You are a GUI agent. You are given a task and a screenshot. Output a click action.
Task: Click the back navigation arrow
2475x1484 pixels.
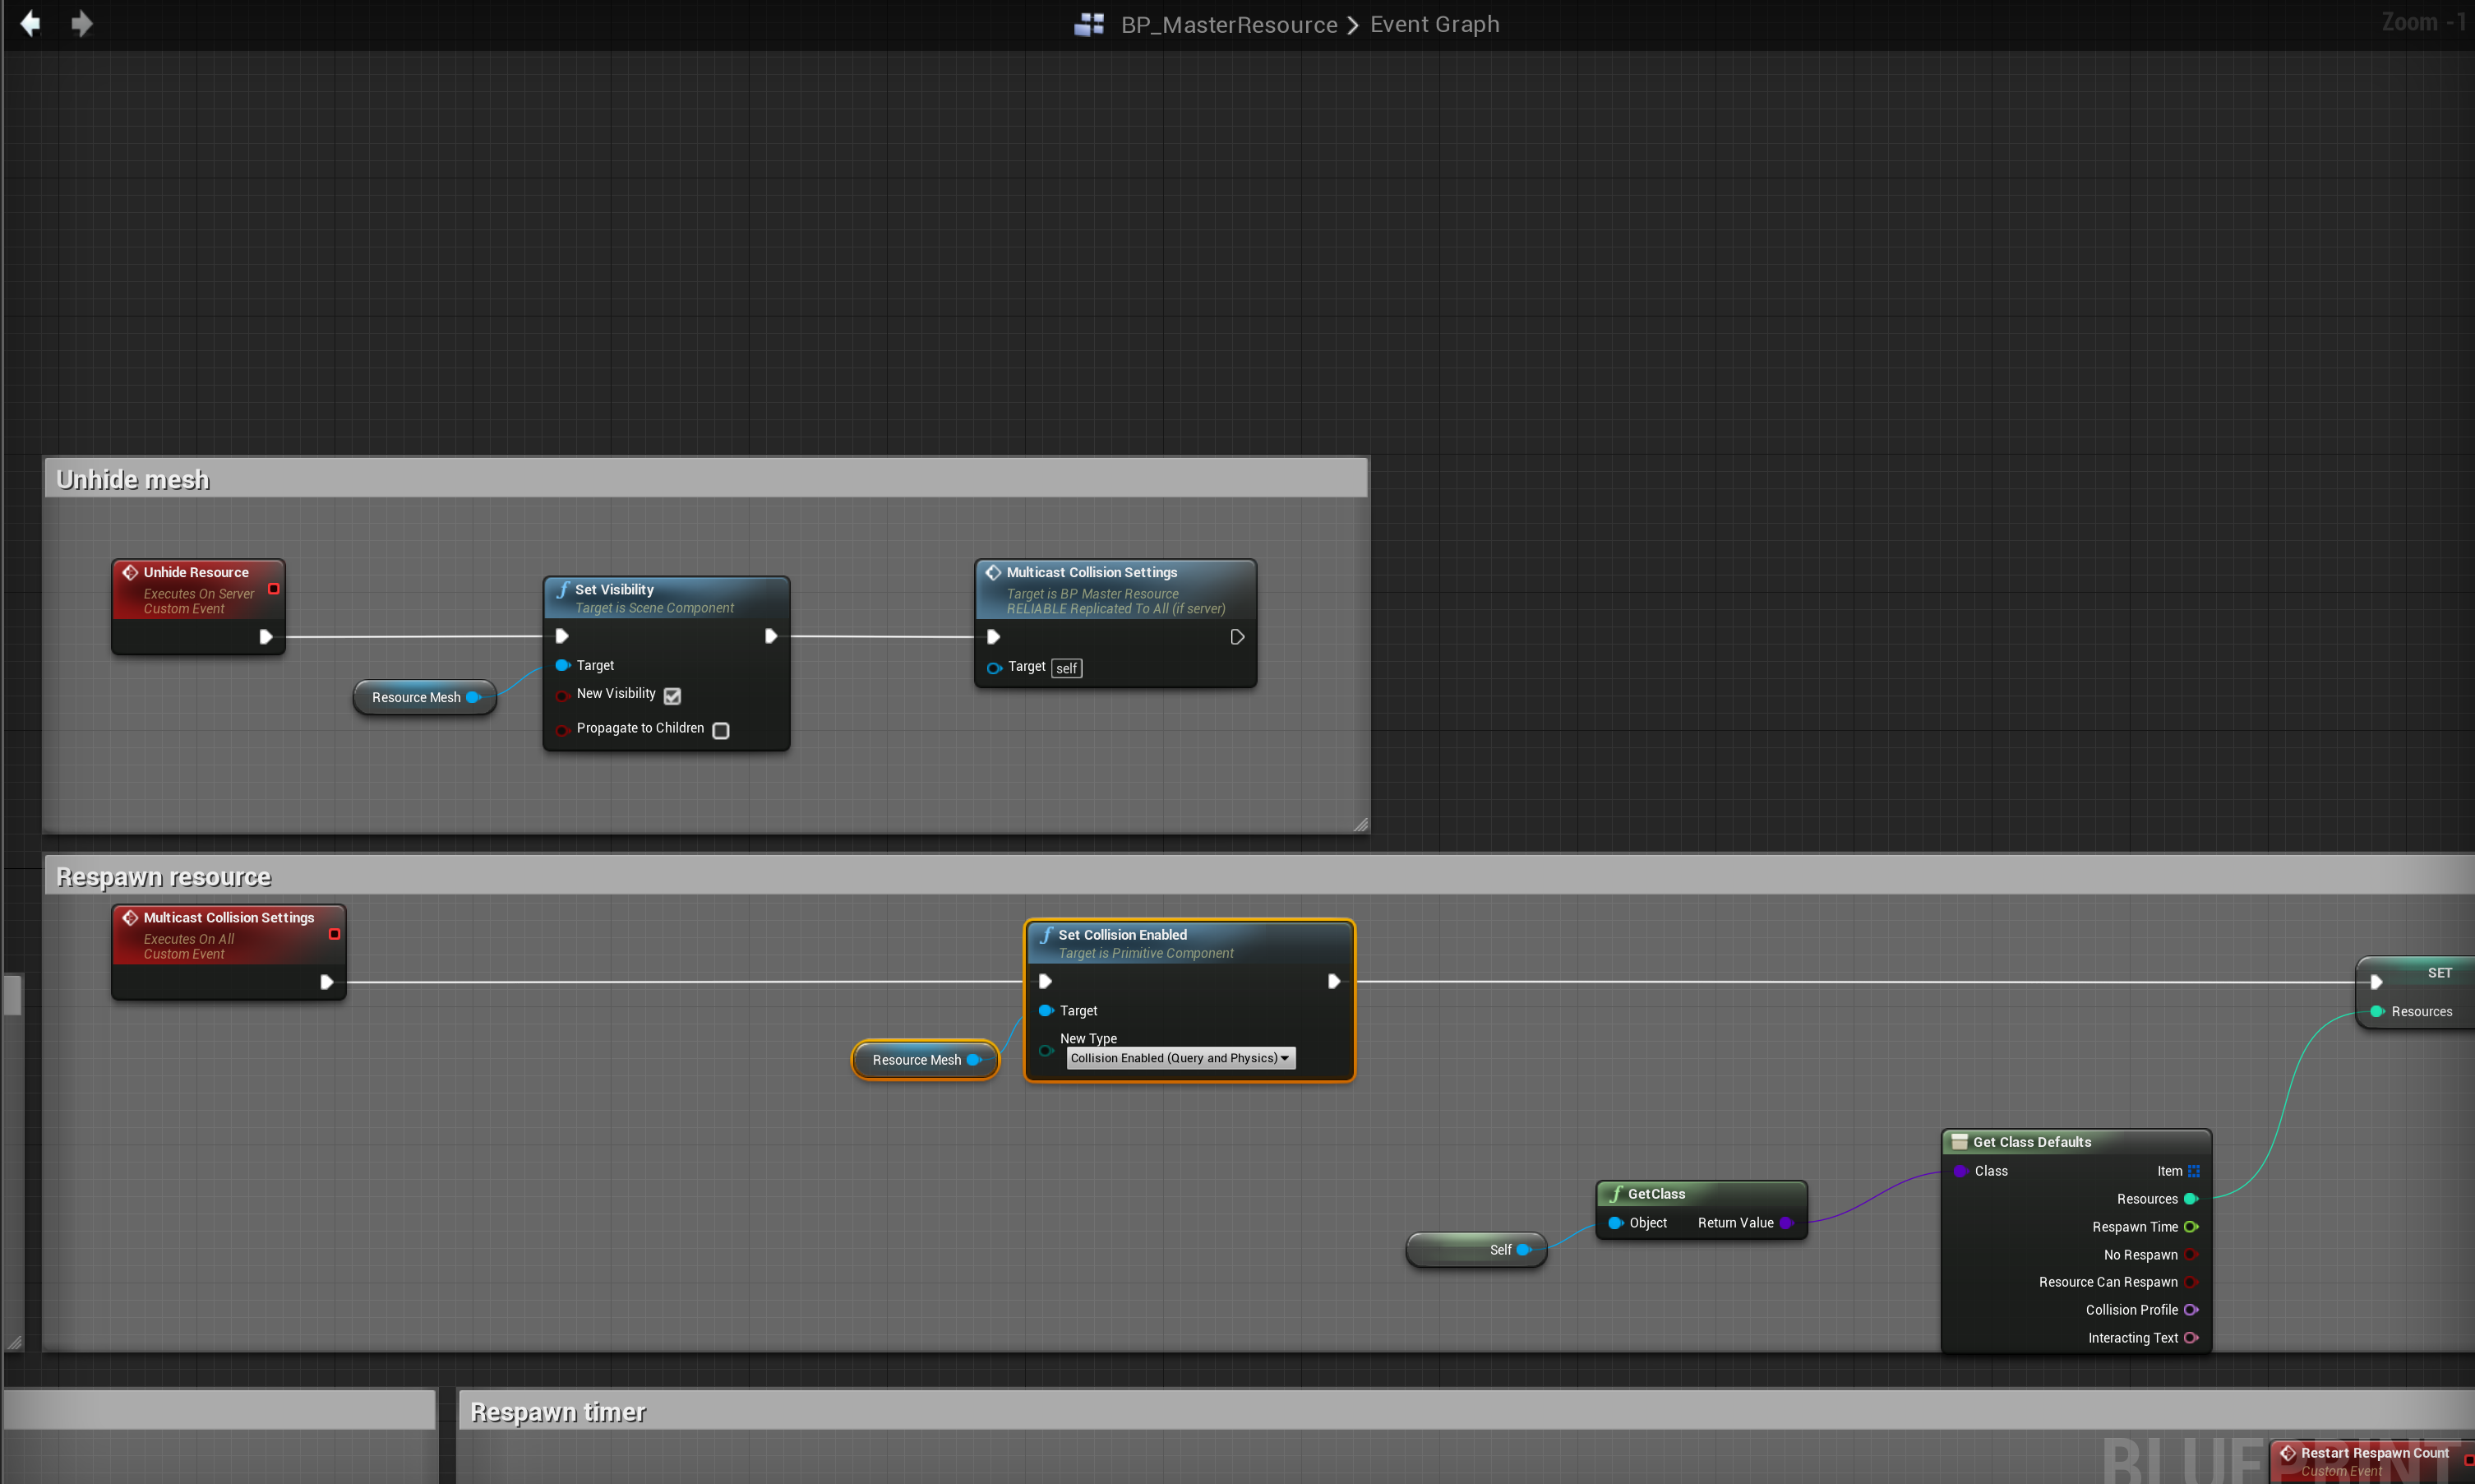(30, 23)
